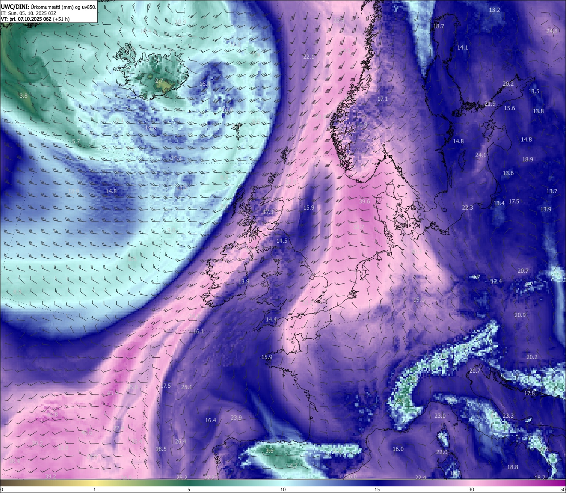This screenshot has width=566, height=493.
Task: Pick the 9.7 value label
Action: click(476, 277)
